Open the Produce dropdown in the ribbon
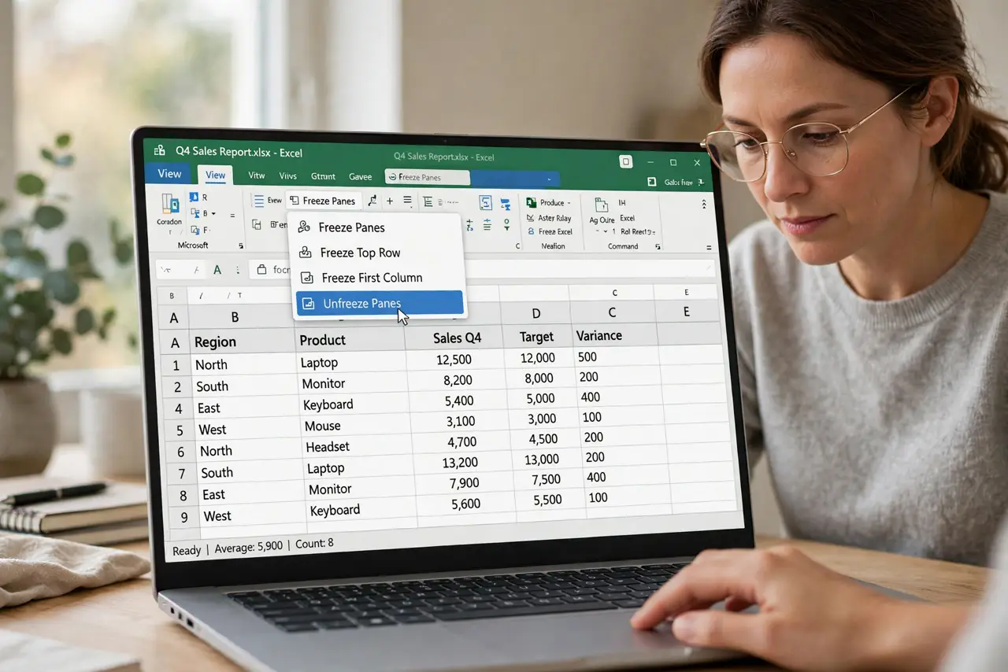This screenshot has height=672, width=1008. click(548, 203)
